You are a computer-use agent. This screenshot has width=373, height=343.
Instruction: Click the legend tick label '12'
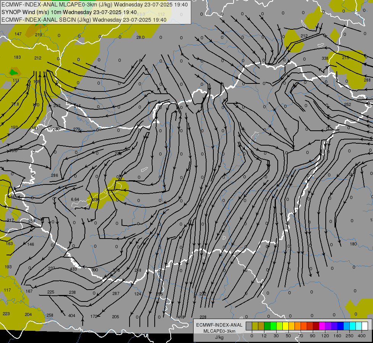(264, 336)
